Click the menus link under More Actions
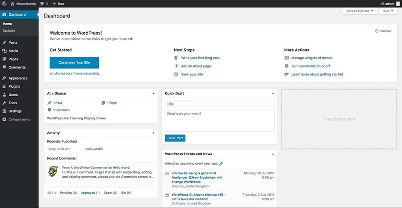Screen dimensions: 402x208 (x=327, y=58)
